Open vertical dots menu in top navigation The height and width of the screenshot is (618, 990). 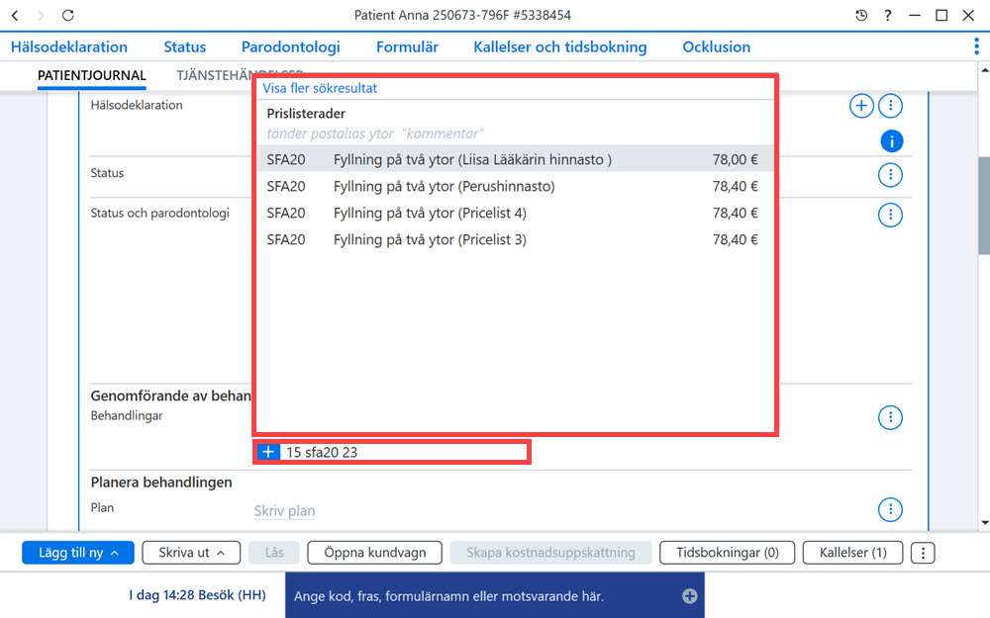coord(976,46)
